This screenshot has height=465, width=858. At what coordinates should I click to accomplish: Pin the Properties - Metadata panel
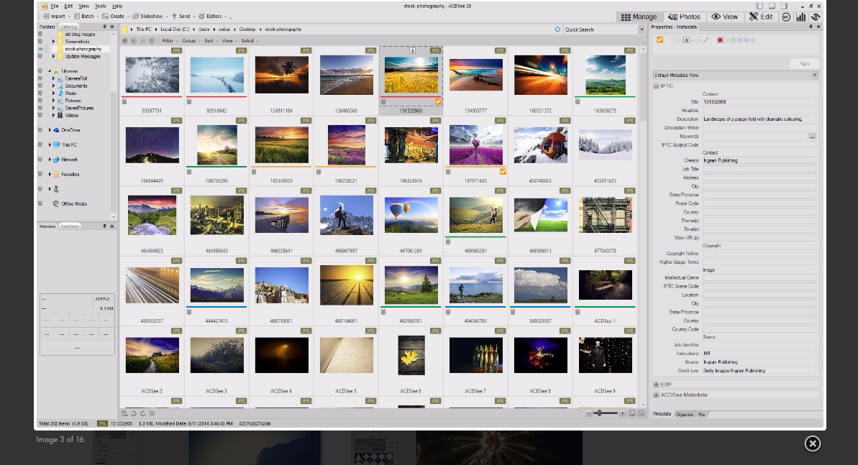811,27
